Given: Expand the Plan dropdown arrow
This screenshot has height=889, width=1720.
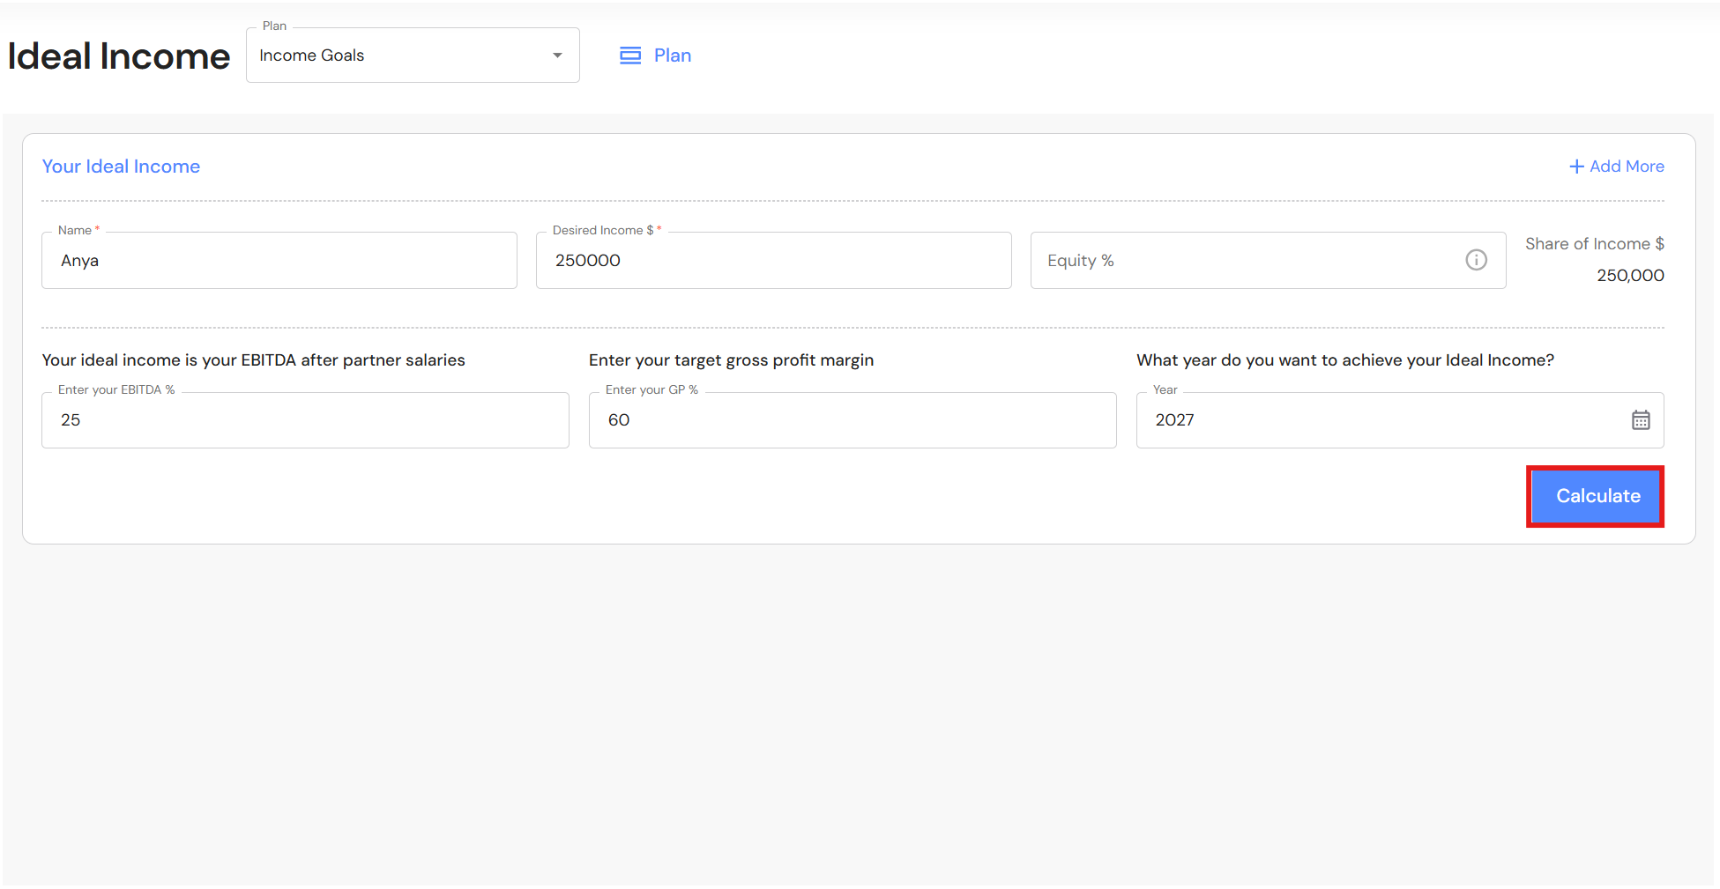Looking at the screenshot, I should 557,56.
